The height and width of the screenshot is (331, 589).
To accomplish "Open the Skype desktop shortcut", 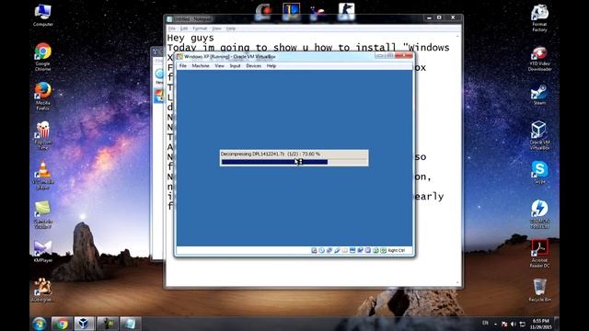I will point(539,173).
